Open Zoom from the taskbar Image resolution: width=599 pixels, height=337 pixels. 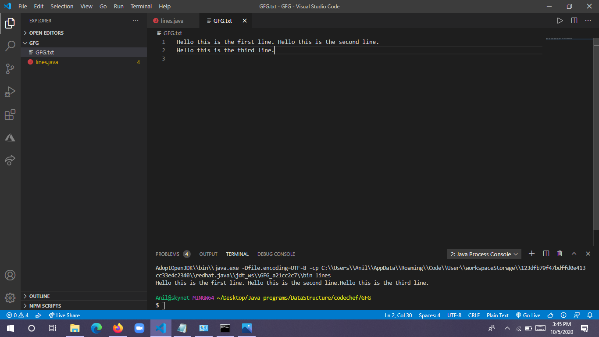click(x=139, y=328)
